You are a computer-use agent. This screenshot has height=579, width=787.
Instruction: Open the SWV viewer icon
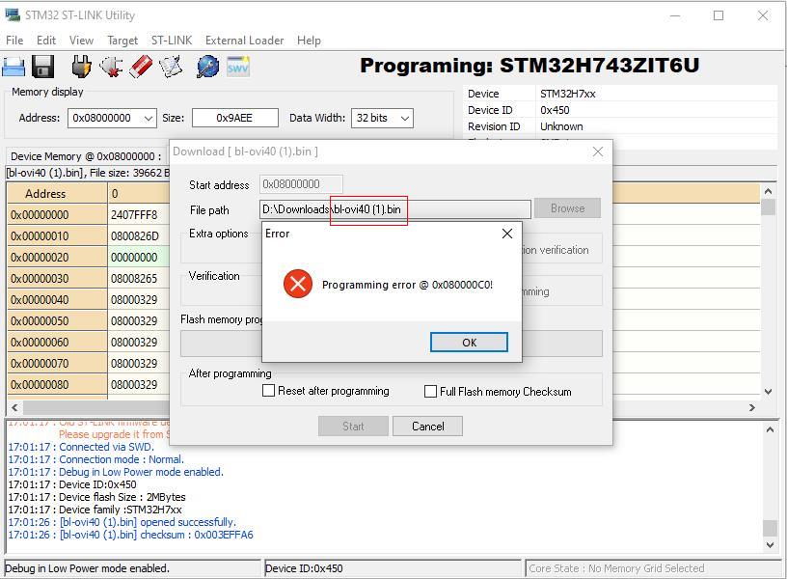pyautogui.click(x=238, y=67)
